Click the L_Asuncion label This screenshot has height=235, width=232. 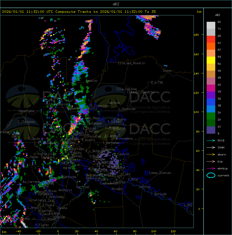click(x=127, y=109)
